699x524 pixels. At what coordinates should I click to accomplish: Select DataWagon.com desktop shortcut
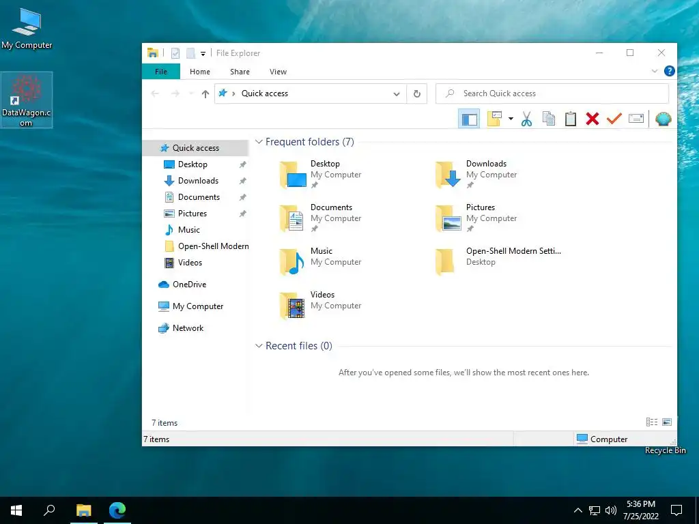click(x=27, y=100)
